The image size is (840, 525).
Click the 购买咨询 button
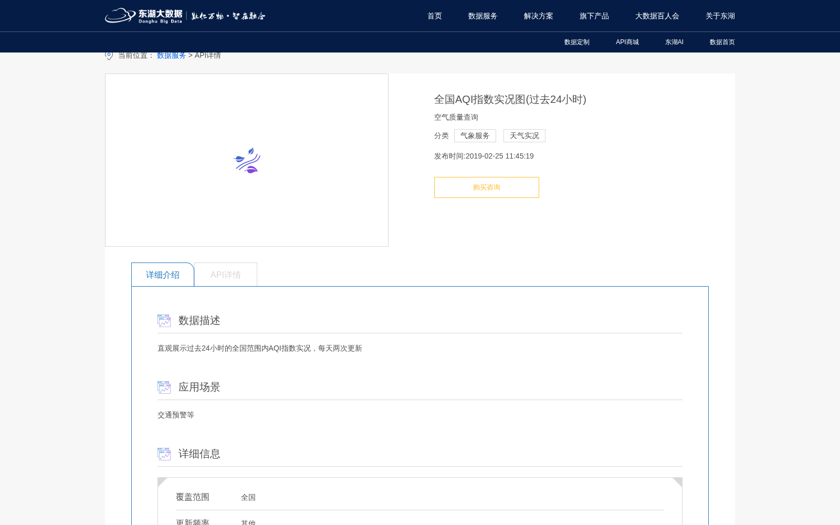click(487, 187)
